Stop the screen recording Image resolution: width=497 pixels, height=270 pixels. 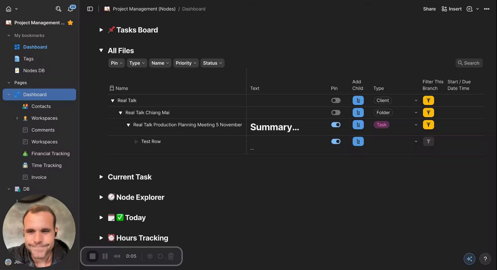coord(92,256)
